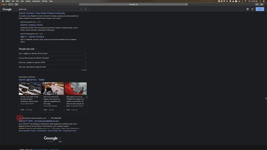Expand 'How can I update my Garmin GPS?'
Image resolution: width=267 pixels, height=150 pixels.
[x=53, y=62]
